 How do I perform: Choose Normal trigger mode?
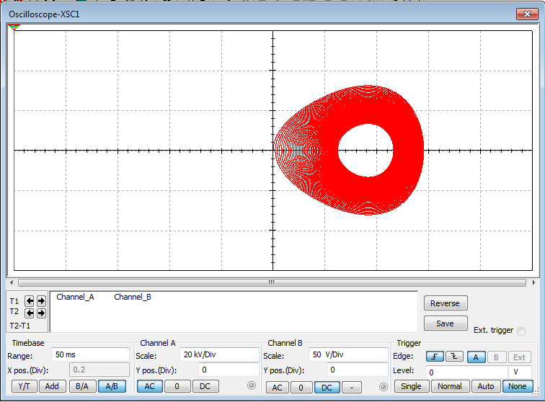[x=450, y=386]
